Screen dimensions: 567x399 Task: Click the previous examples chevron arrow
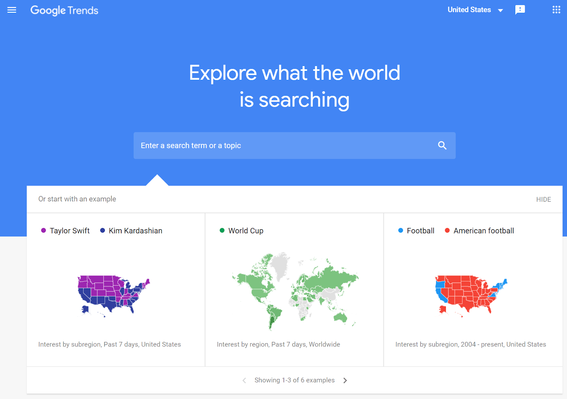(x=244, y=380)
